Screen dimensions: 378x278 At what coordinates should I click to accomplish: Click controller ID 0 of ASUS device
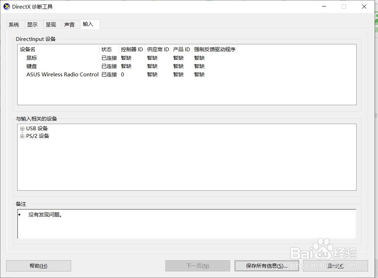(122, 75)
